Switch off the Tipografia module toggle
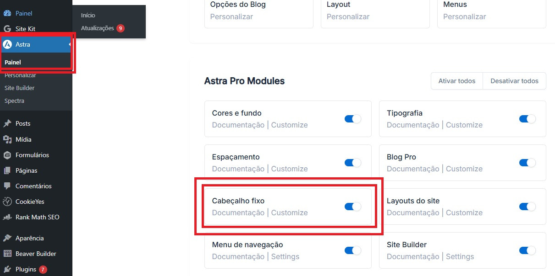 (528, 119)
